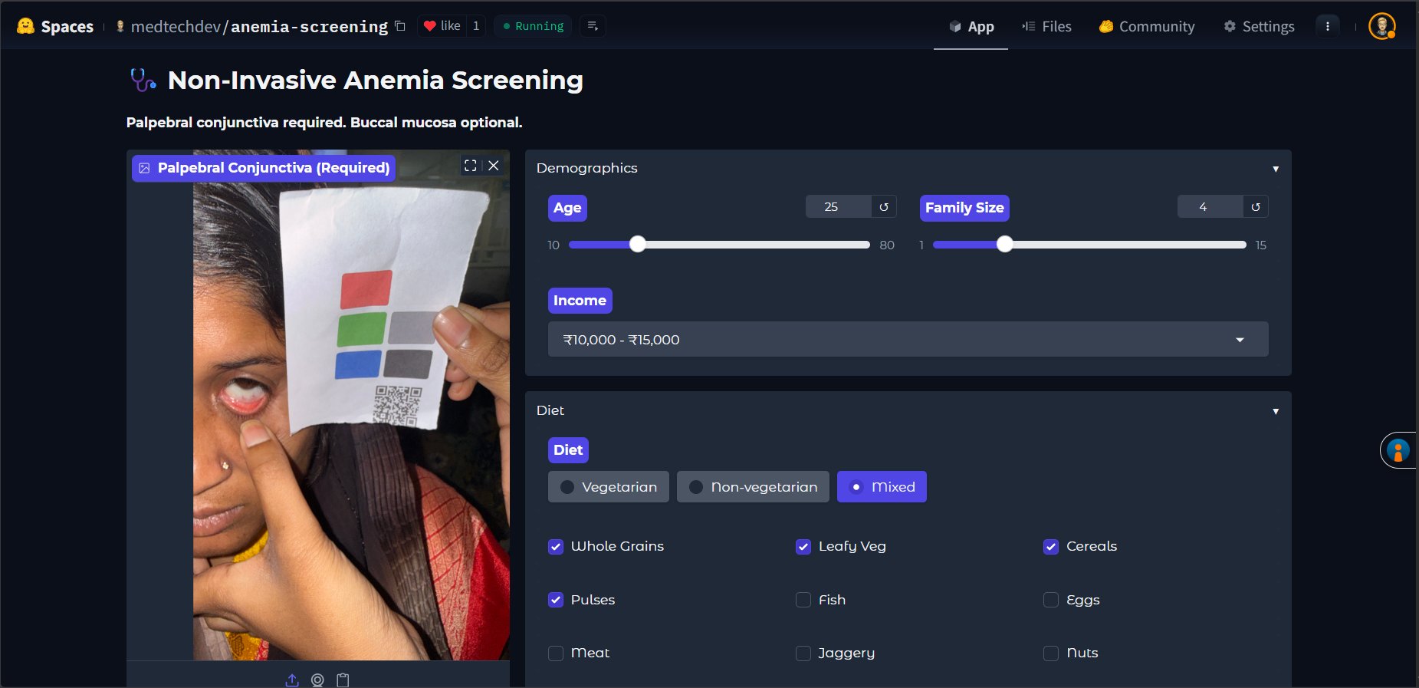This screenshot has height=688, width=1419.
Task: Open the Community tab
Action: [x=1147, y=26]
